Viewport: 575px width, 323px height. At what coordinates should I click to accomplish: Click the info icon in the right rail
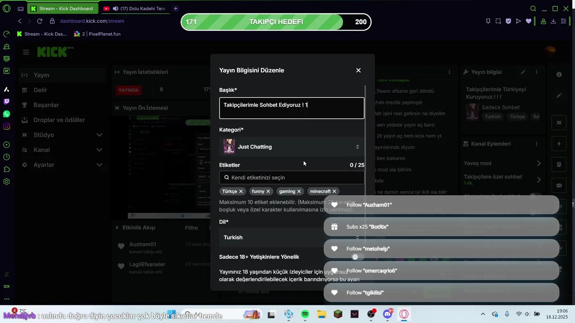coord(559,74)
